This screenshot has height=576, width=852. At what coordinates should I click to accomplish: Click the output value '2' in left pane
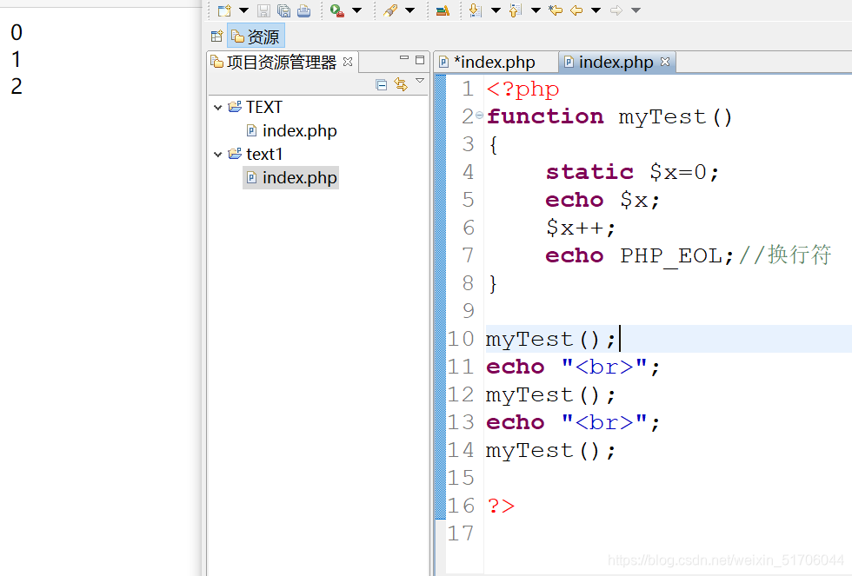click(x=17, y=86)
